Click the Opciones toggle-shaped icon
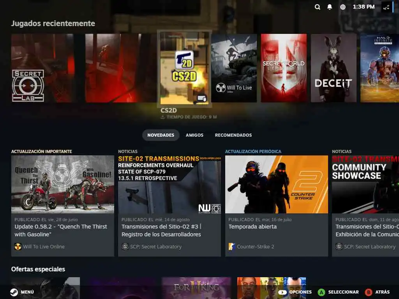The width and height of the screenshot is (399, 299). click(282, 292)
